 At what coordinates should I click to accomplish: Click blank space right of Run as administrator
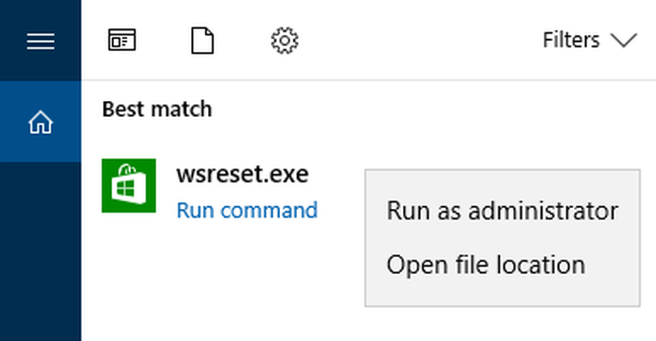pyautogui.click(x=628, y=211)
